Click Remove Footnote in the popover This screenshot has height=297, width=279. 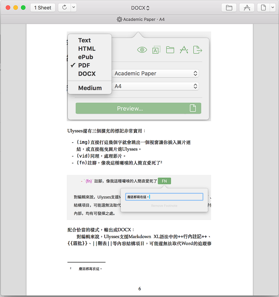(x=164, y=206)
